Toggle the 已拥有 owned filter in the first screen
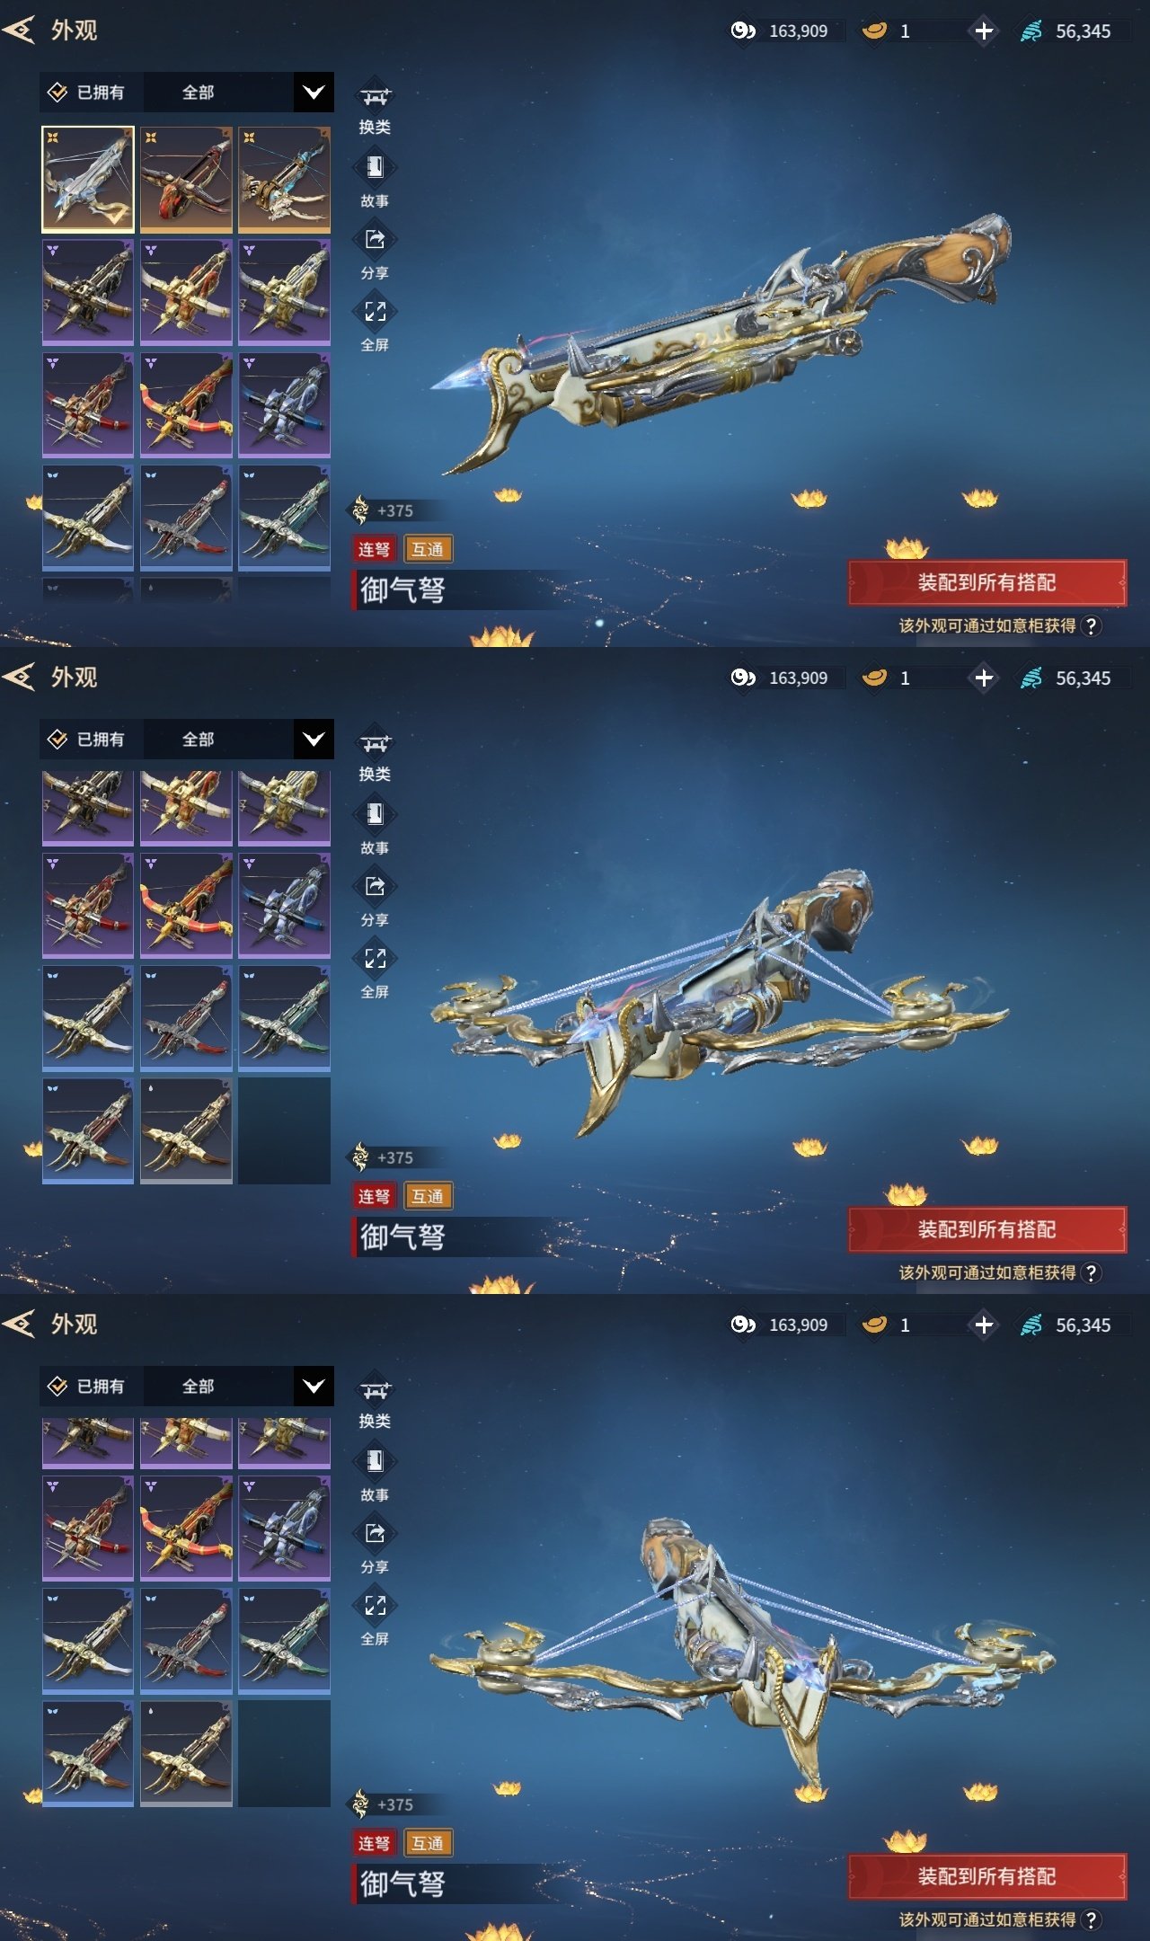This screenshot has width=1150, height=1941. click(x=87, y=93)
